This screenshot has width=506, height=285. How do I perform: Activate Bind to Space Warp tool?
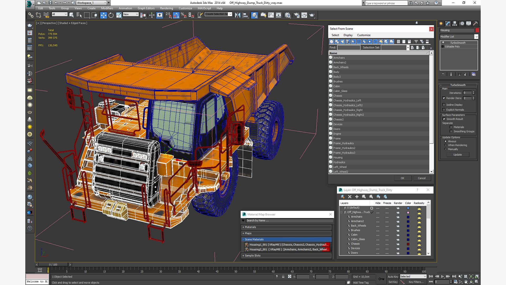point(46,15)
